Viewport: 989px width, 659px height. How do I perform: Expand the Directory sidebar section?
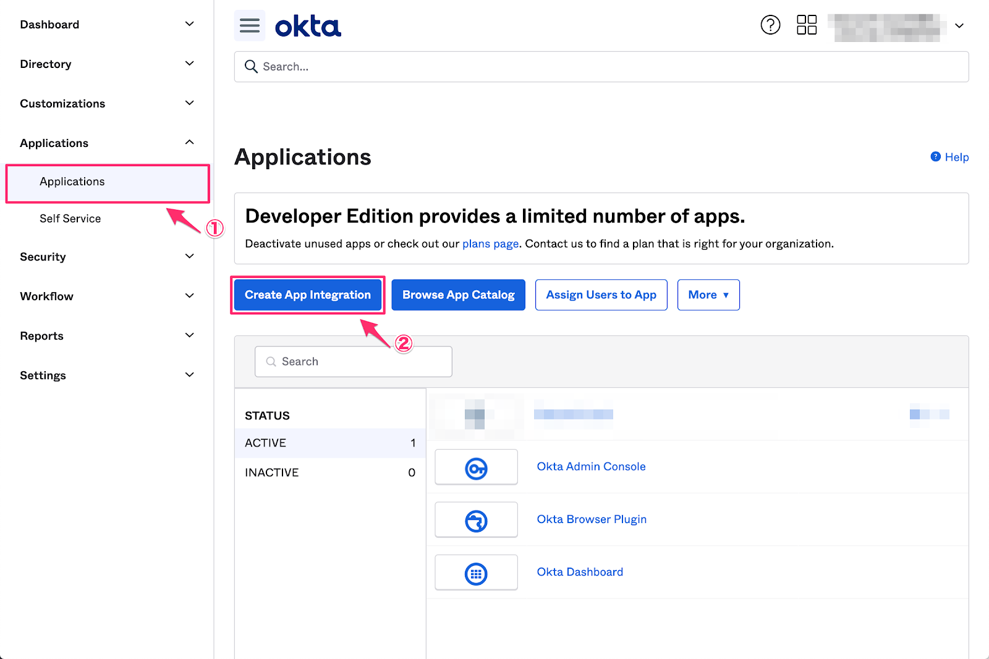[190, 64]
